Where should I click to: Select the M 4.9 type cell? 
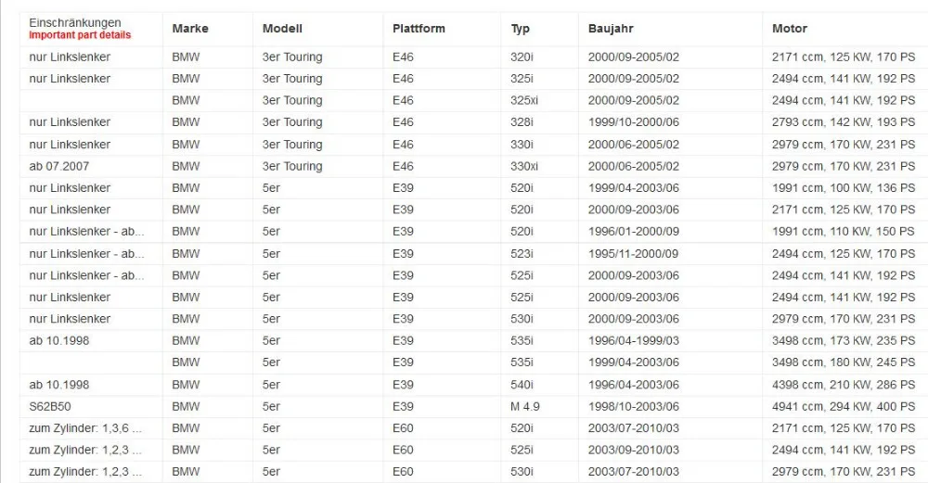[525, 407]
